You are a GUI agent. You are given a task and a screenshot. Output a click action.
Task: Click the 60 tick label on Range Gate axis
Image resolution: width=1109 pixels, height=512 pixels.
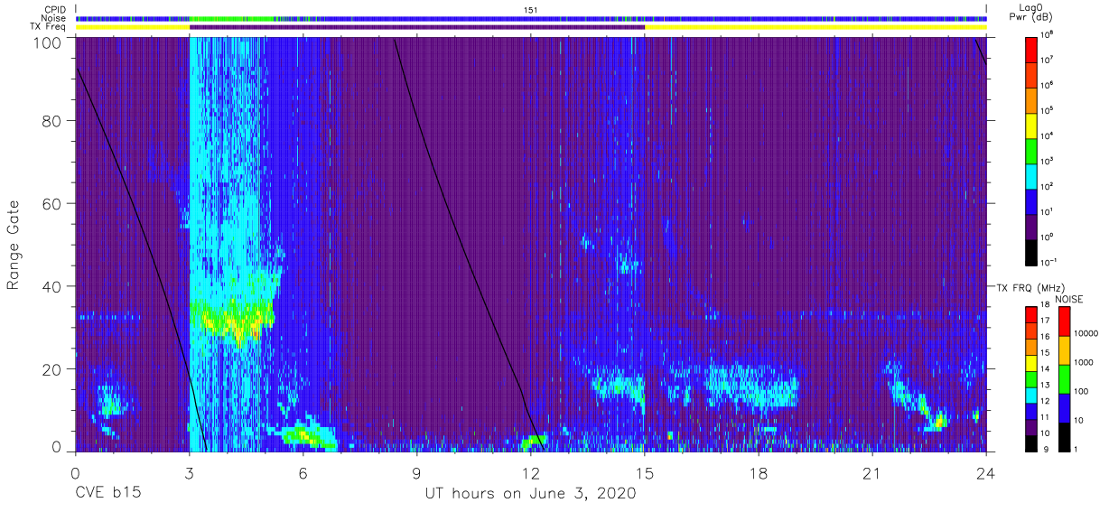click(x=52, y=203)
